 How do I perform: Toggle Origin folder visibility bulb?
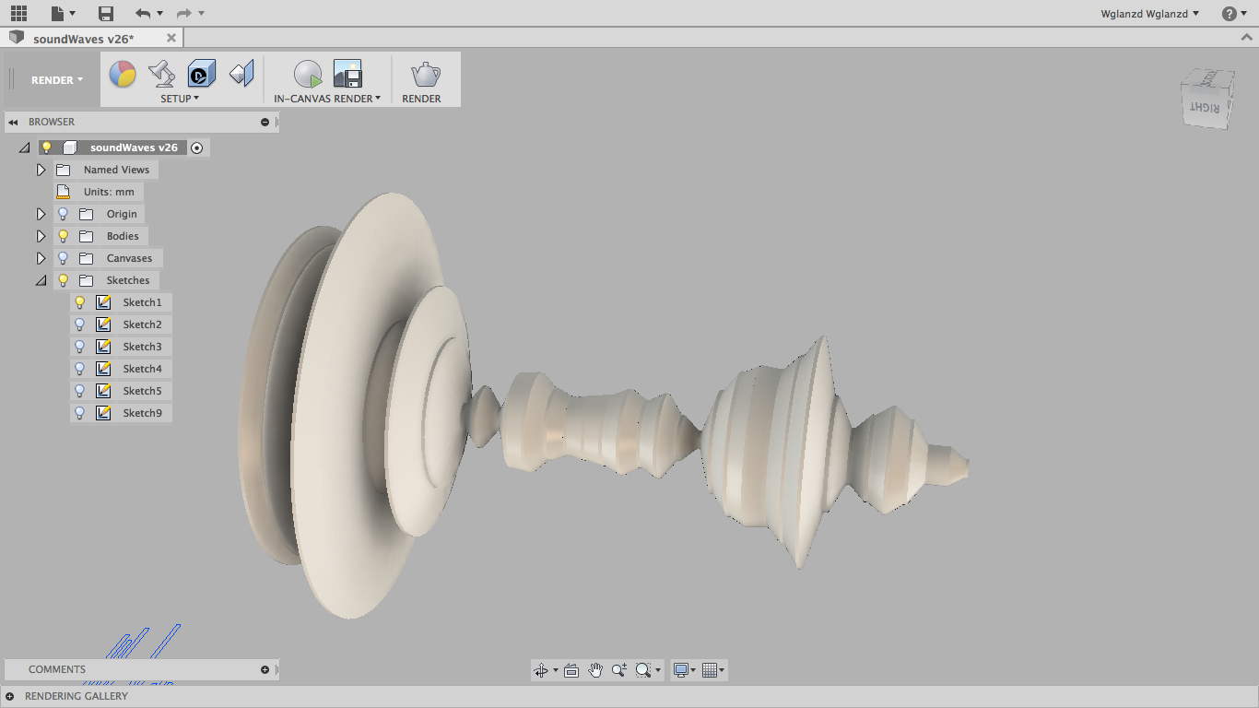[63, 214]
